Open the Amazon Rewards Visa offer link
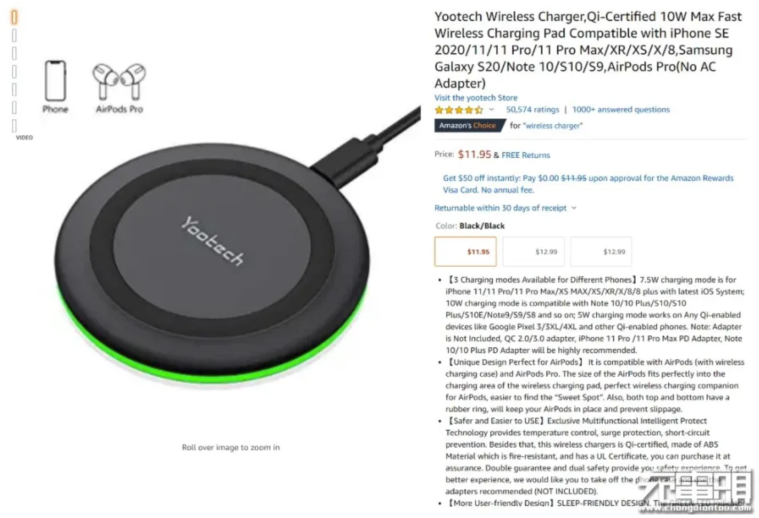The height and width of the screenshot is (518, 759). pos(588,184)
